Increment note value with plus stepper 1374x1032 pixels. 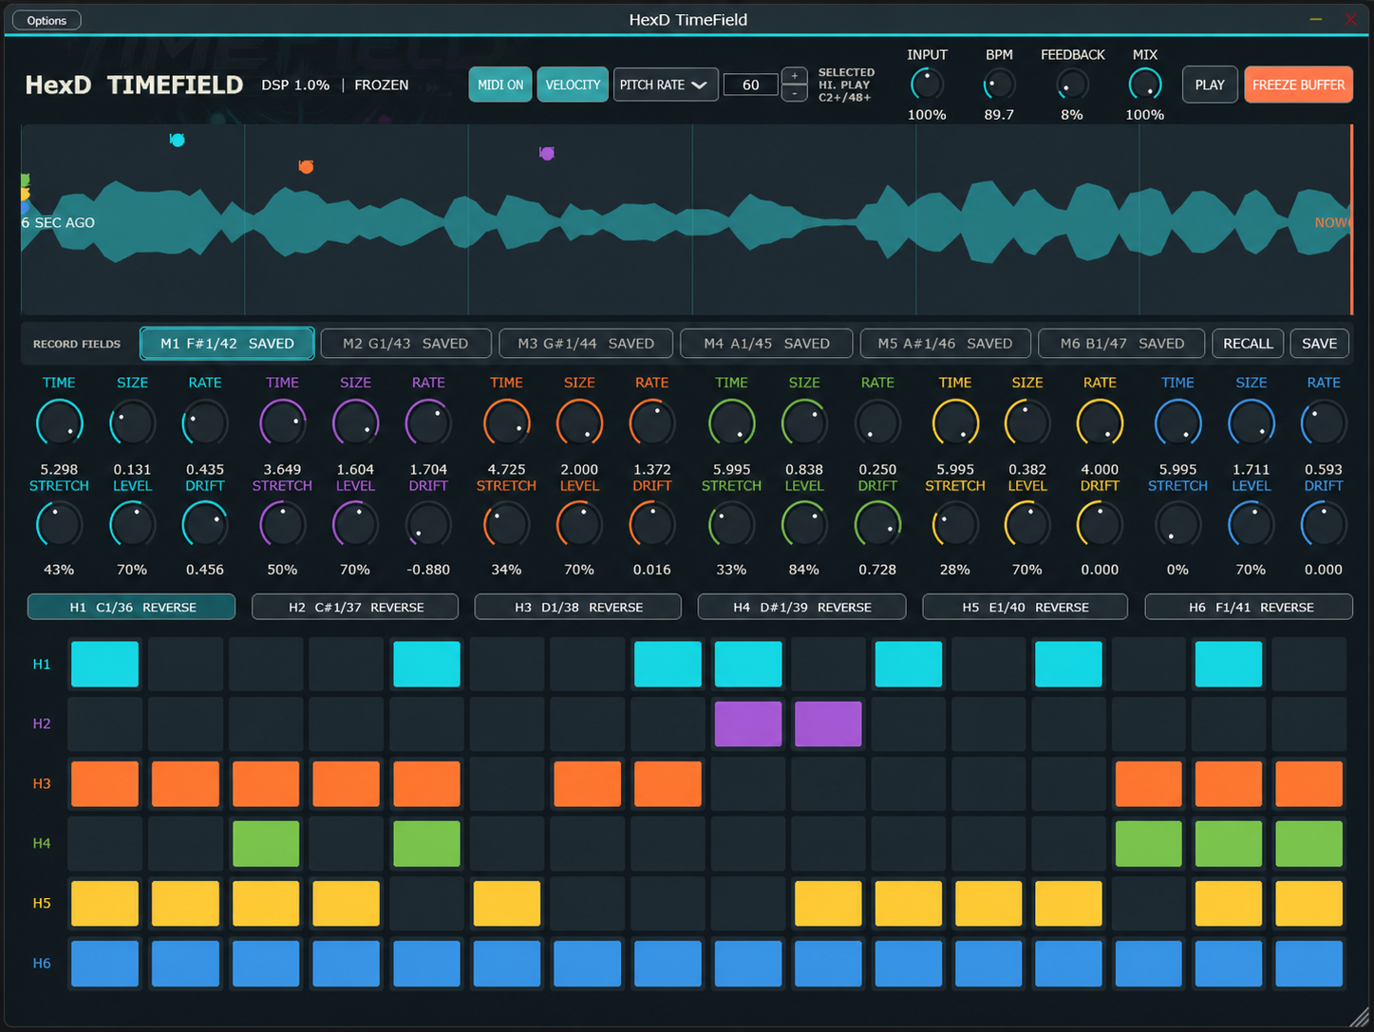point(795,76)
